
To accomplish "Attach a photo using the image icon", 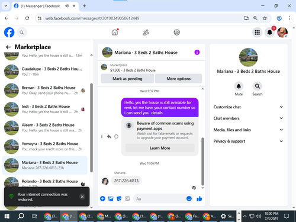I will click(111, 199).
